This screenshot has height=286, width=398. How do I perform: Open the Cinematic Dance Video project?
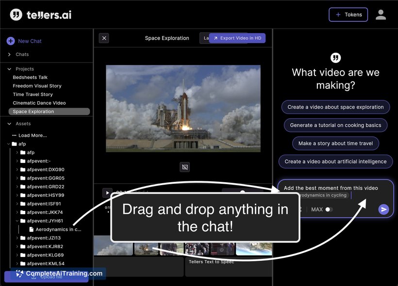pos(39,103)
